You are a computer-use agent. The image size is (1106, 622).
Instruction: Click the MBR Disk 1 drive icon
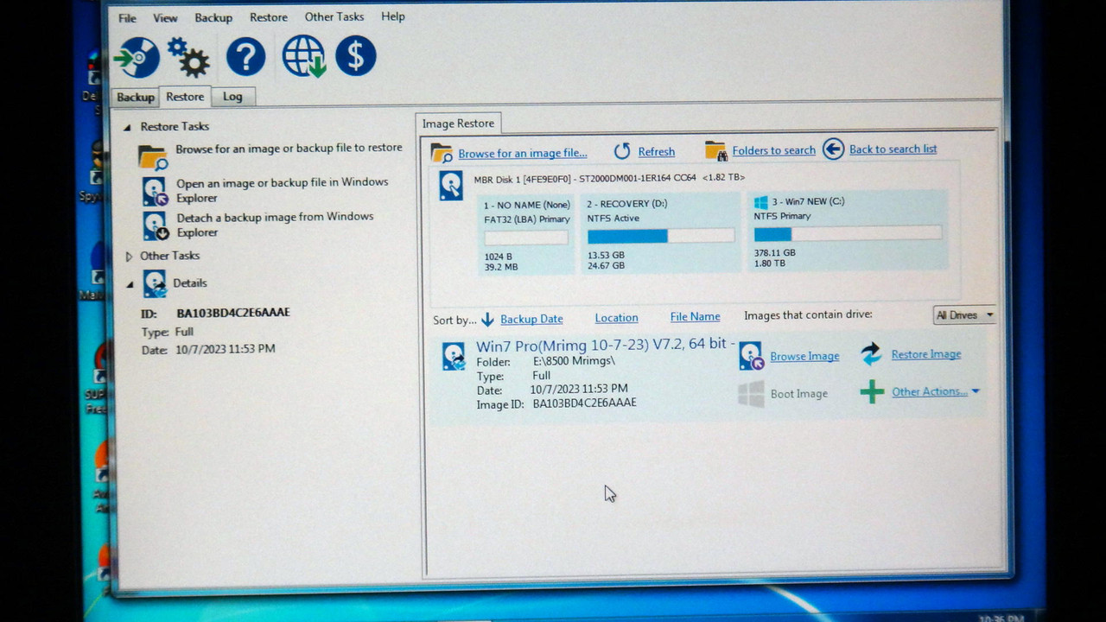tap(451, 186)
